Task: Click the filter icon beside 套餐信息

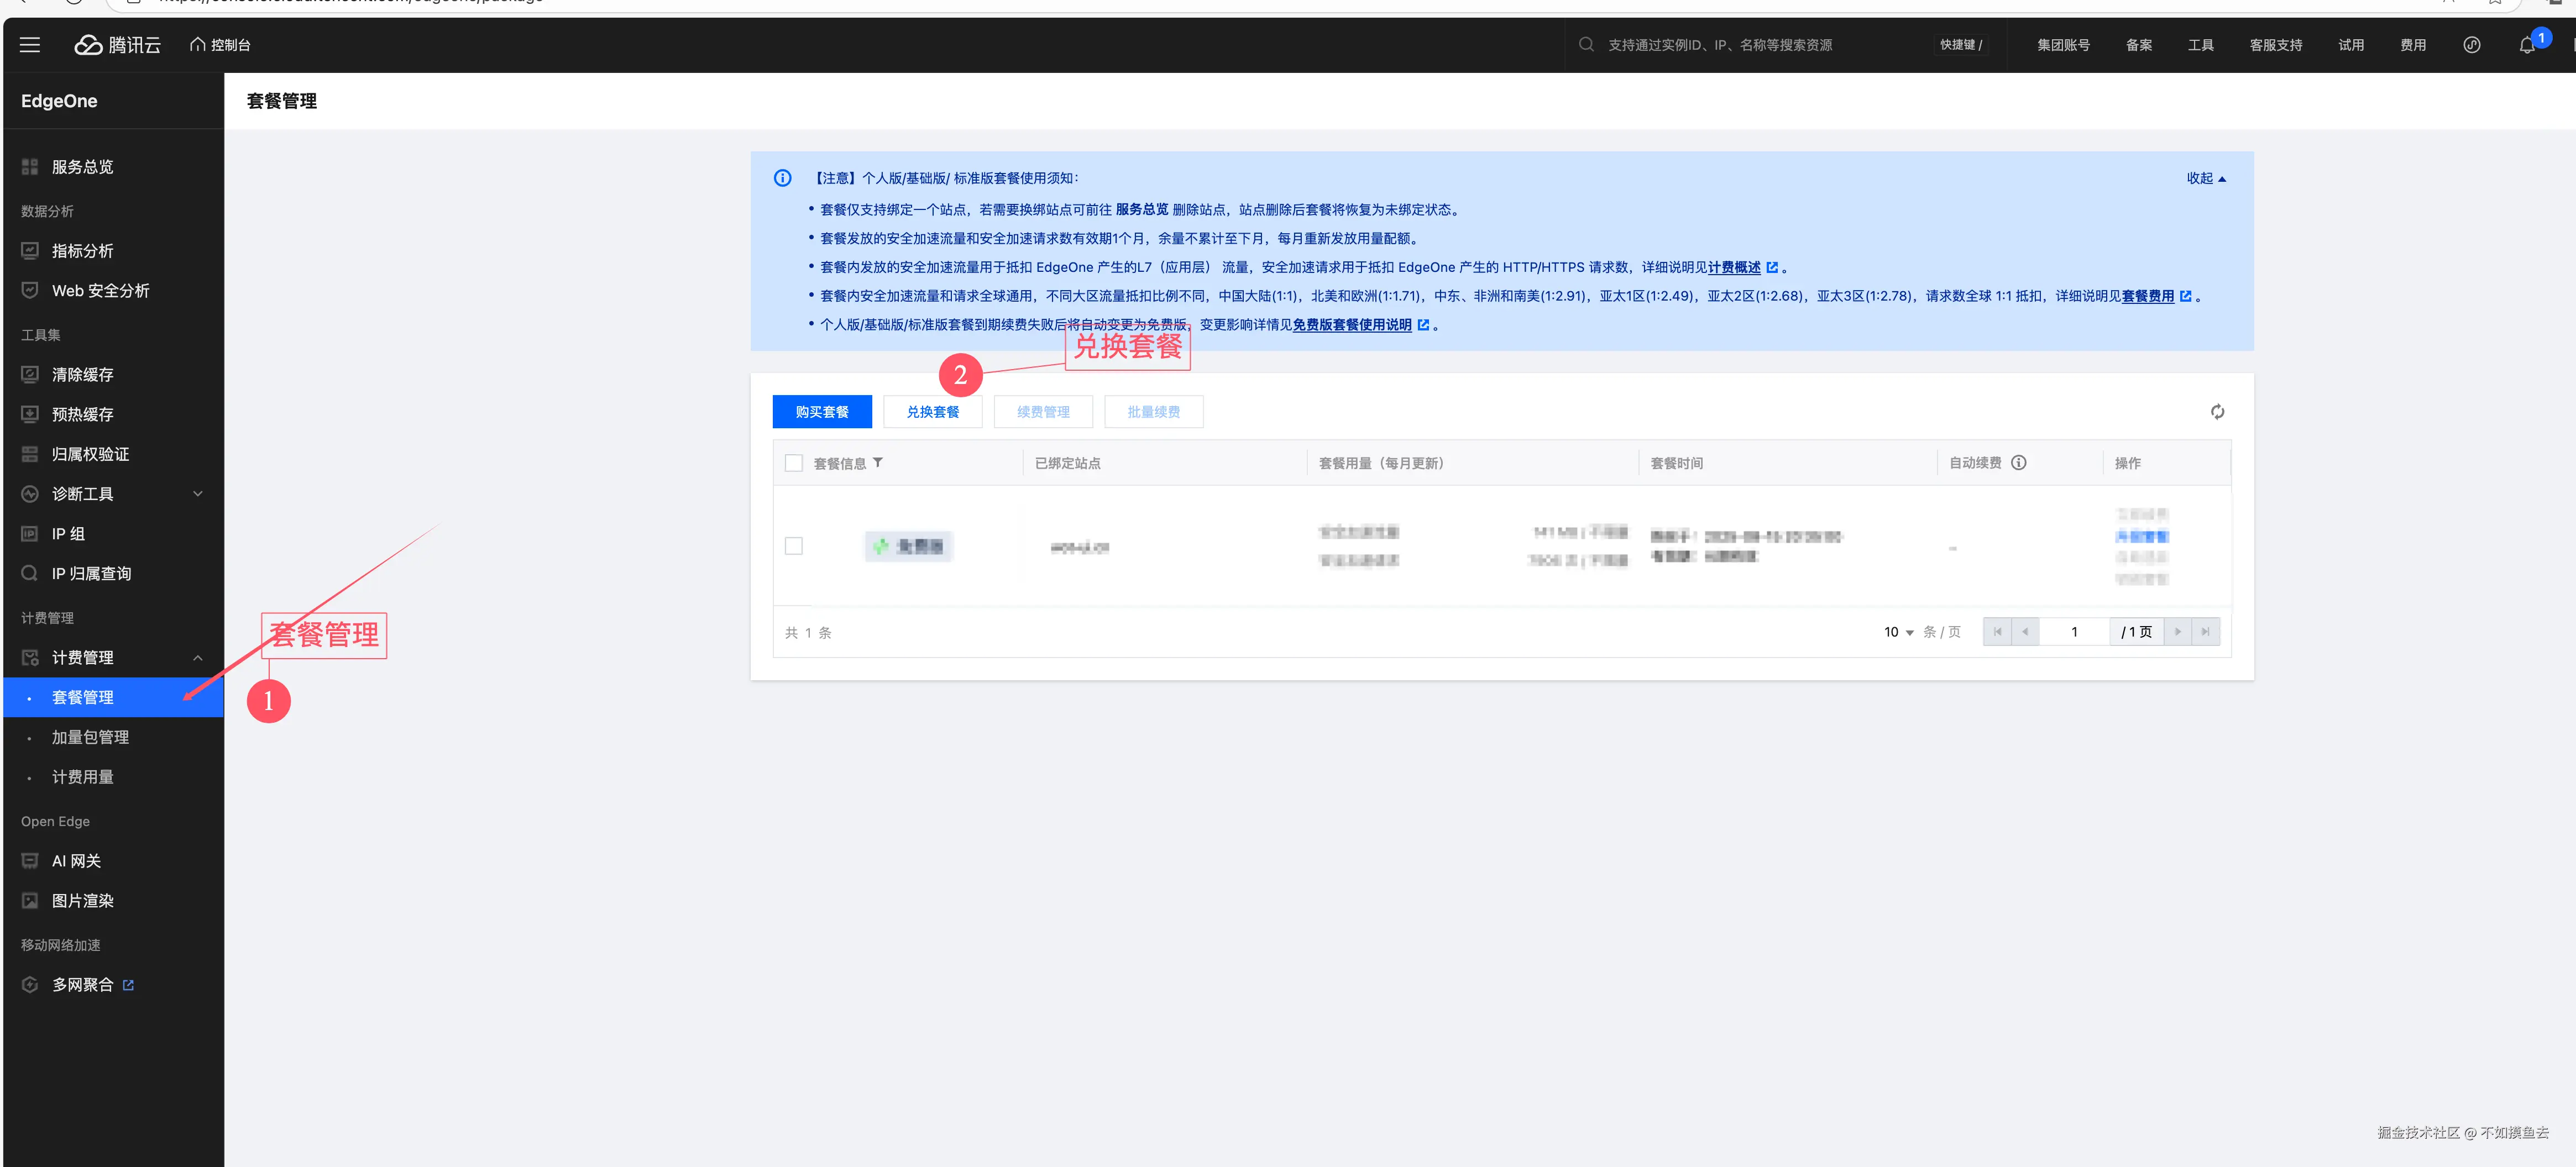Action: [x=878, y=463]
